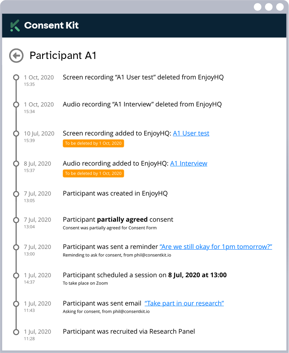Select the timeline dot for Research Panel recruitment
The width and height of the screenshot is (289, 353).
coord(16,331)
